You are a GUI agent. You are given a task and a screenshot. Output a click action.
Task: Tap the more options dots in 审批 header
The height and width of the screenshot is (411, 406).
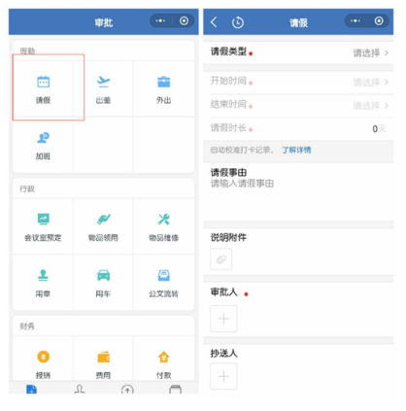160,21
